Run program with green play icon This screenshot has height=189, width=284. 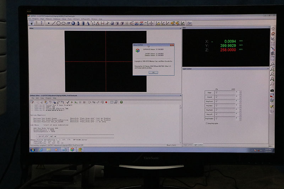72,102
